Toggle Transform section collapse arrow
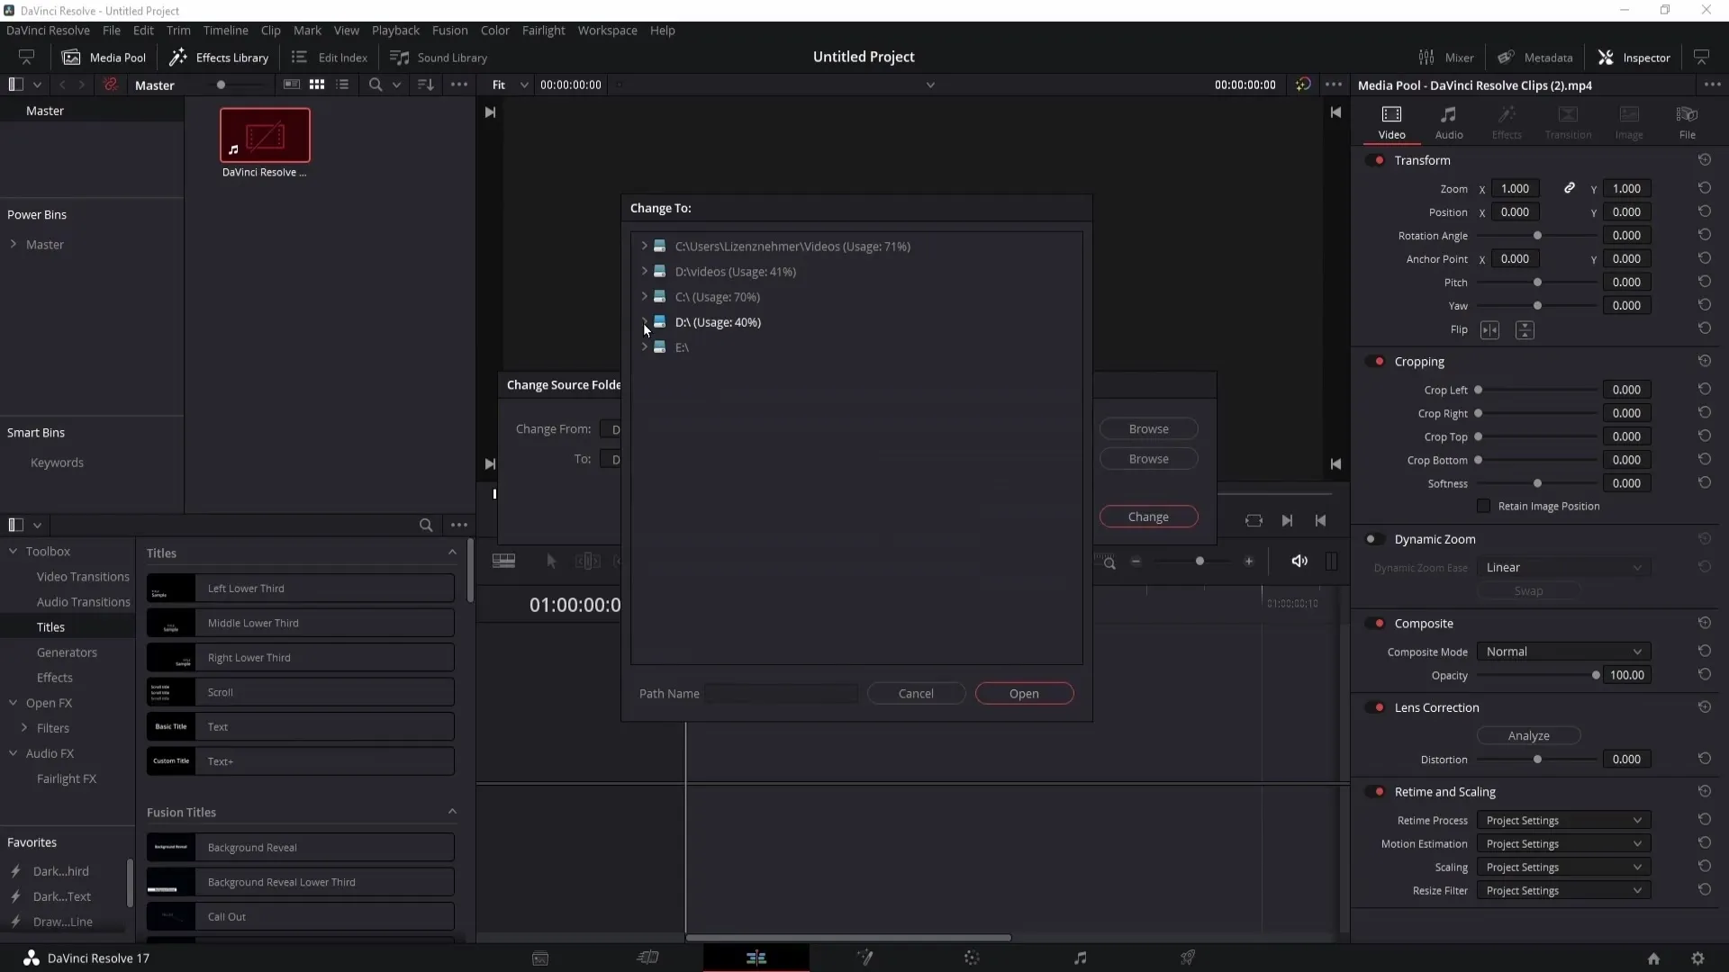The image size is (1729, 972). click(1421, 160)
